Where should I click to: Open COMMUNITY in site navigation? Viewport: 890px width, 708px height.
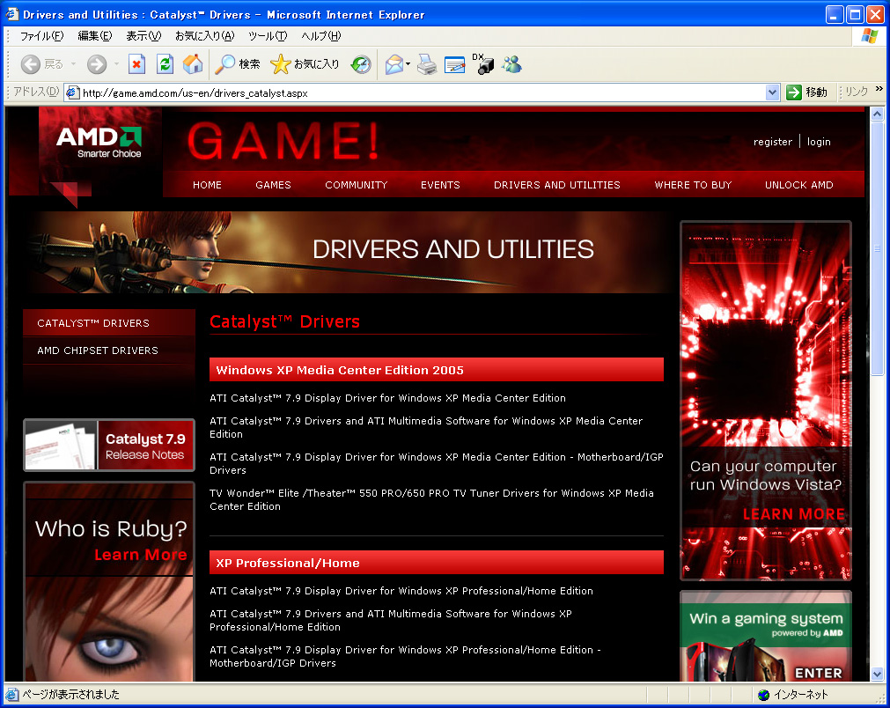[x=356, y=185]
